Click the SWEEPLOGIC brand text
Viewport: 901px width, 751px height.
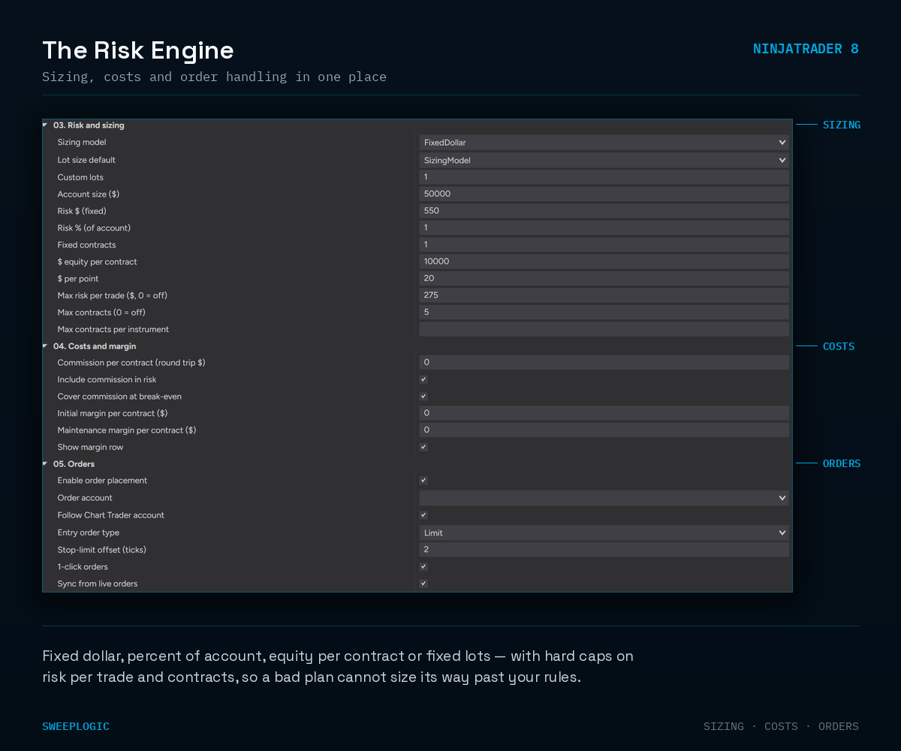click(76, 726)
